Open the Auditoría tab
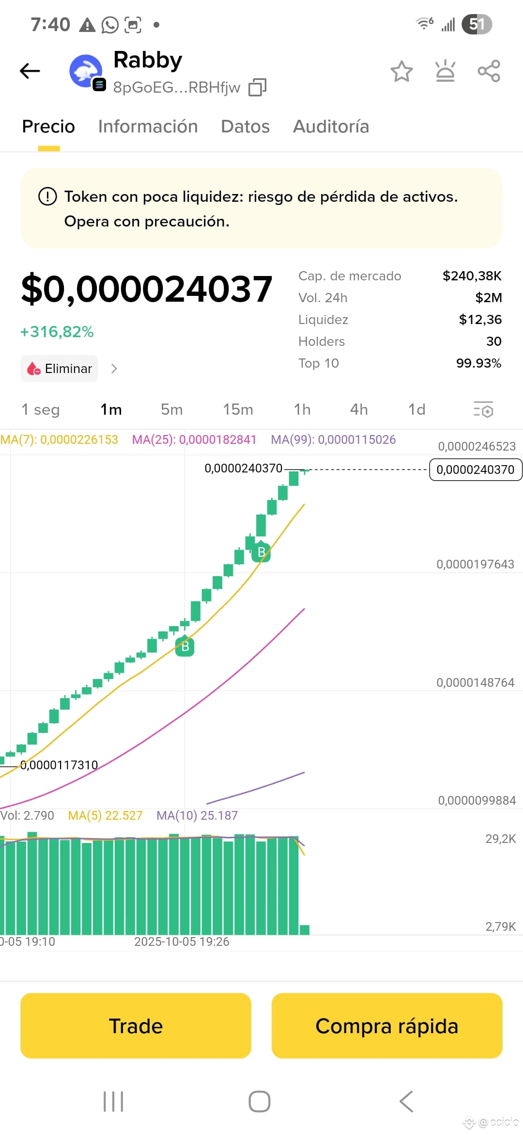Image resolution: width=523 pixels, height=1135 pixels. pyautogui.click(x=331, y=127)
